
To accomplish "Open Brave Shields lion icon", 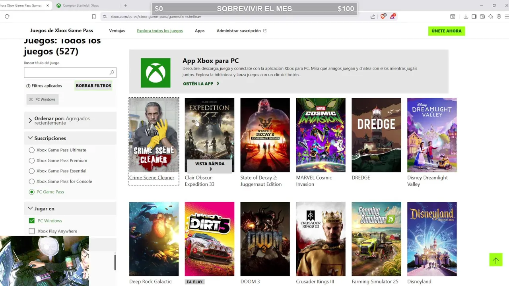I will (x=383, y=16).
